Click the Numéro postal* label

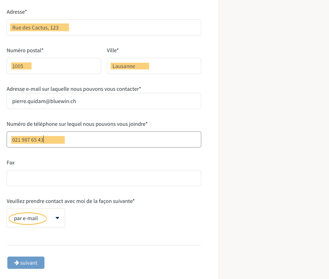pos(25,50)
